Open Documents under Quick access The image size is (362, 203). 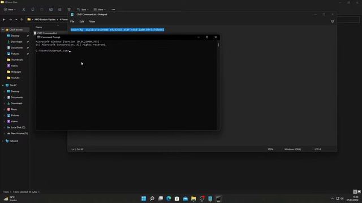click(x=16, y=47)
